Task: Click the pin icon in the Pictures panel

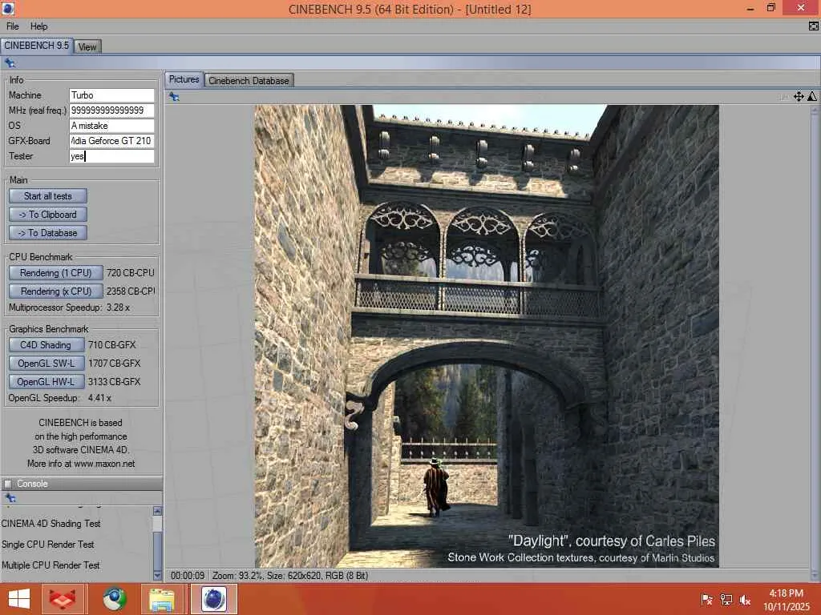Action: (174, 97)
